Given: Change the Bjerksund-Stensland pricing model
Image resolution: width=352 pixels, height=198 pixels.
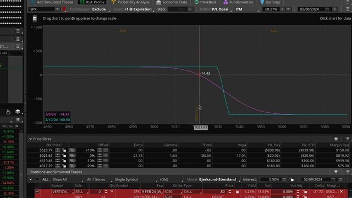Looking at the screenshot, I should pos(218,179).
